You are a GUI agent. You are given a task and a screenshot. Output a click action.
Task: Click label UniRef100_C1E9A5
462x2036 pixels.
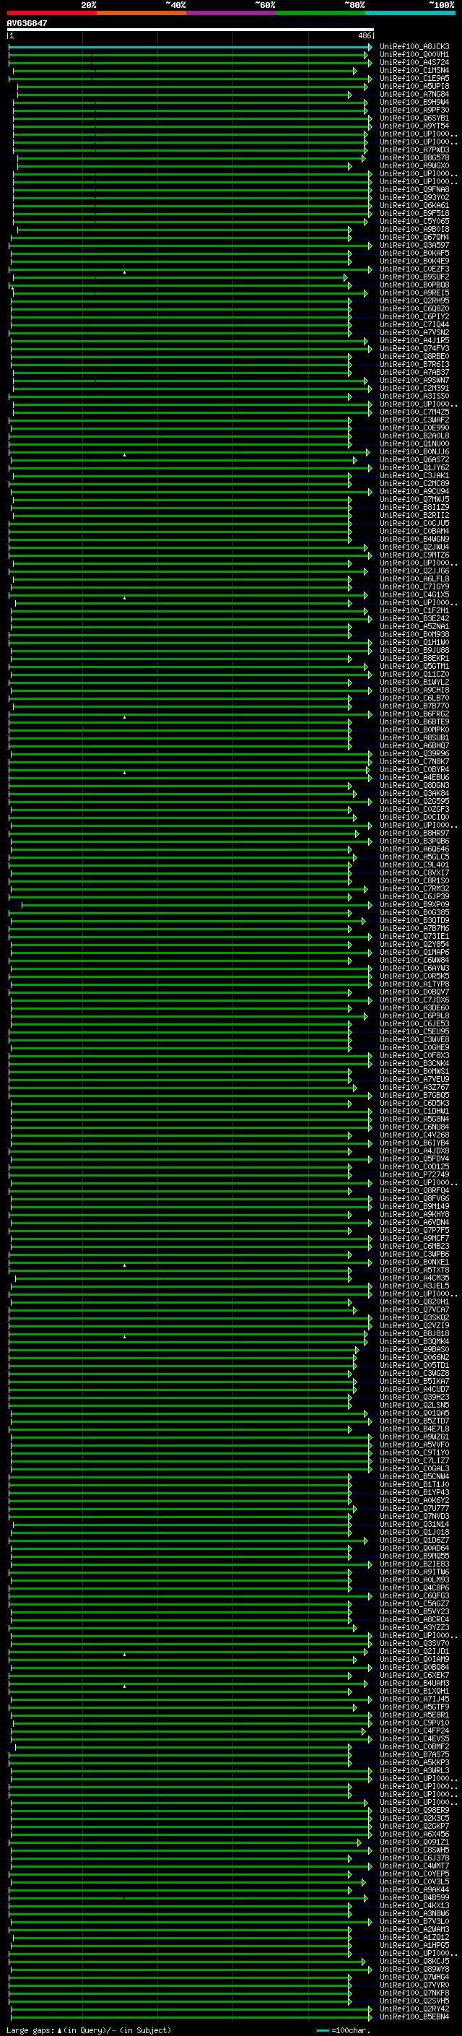tap(414, 78)
